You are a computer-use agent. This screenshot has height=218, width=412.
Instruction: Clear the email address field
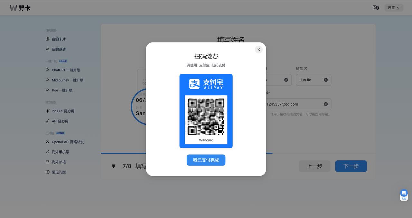pyautogui.click(x=326, y=104)
